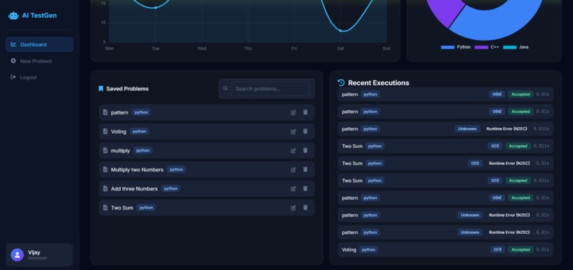The height and width of the screenshot is (270, 573).
Task: Open the Dashboard menu item
Action: [x=40, y=45]
